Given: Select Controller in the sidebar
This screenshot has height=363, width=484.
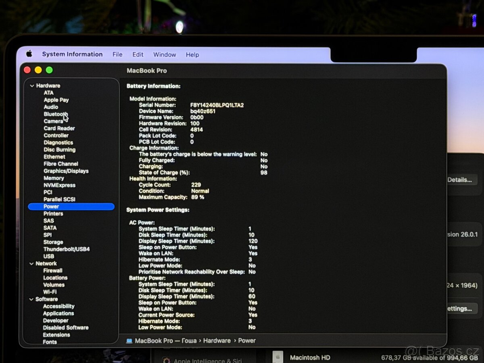Looking at the screenshot, I should [x=56, y=136].
